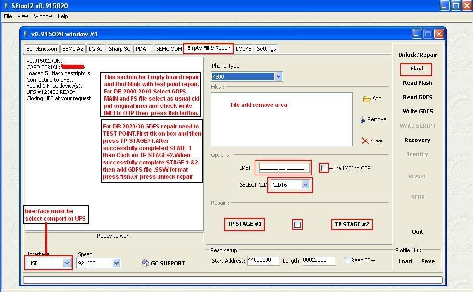Viewport: 473px width, 292px height.
Task: Click the SEtool2 application title bar icon
Action: (6, 5)
